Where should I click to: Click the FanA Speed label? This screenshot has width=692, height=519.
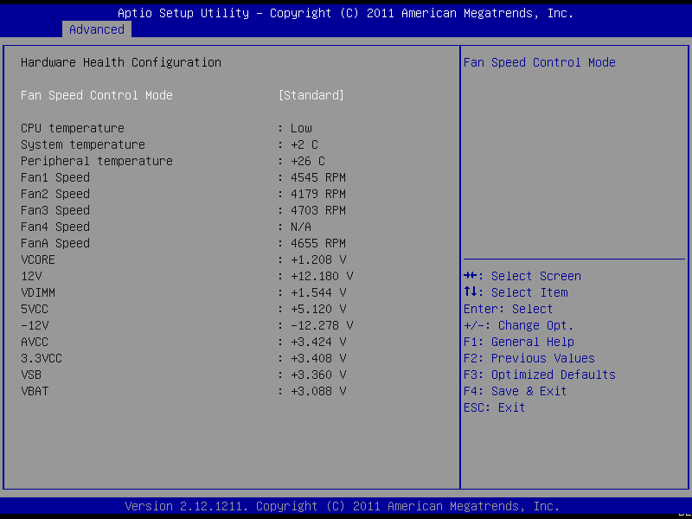[55, 244]
